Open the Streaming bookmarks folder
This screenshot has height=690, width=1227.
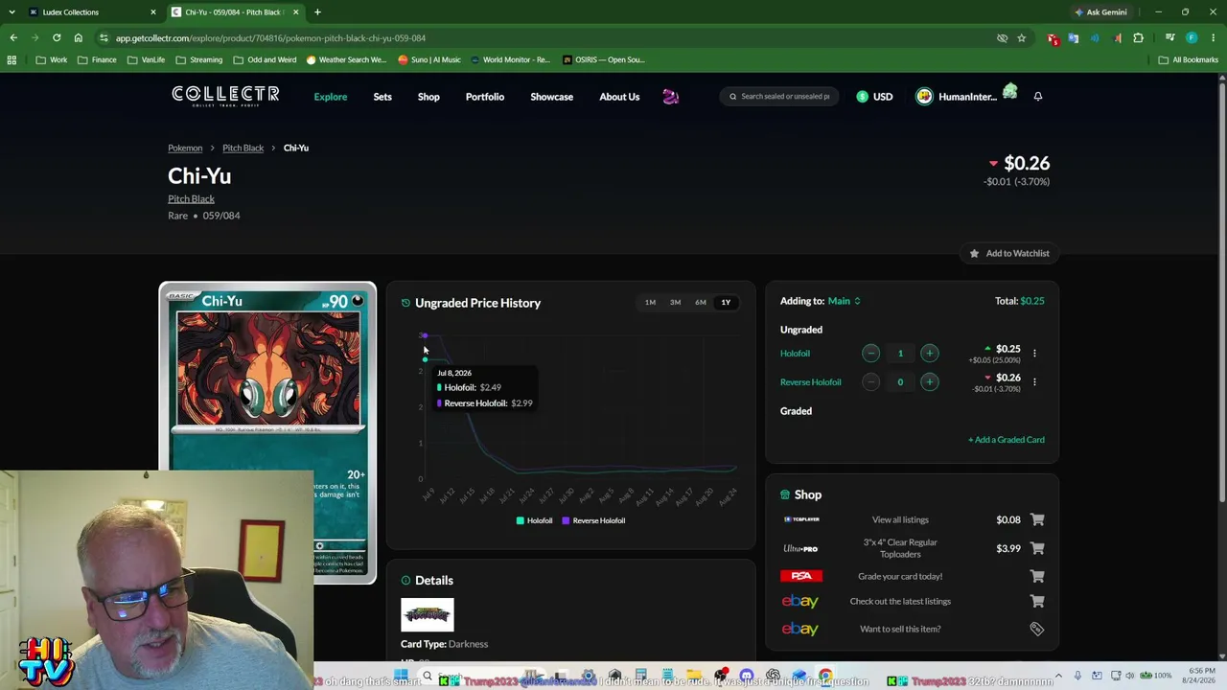199,59
